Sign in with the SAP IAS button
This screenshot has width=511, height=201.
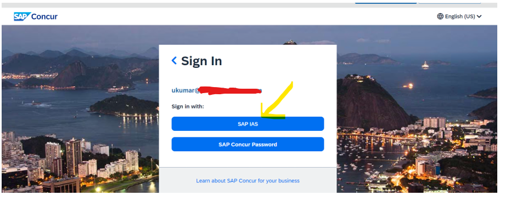(x=248, y=124)
